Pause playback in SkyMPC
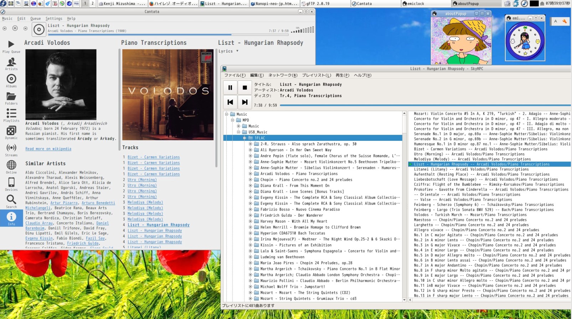Viewport: 572px width, 319px height. tap(230, 87)
